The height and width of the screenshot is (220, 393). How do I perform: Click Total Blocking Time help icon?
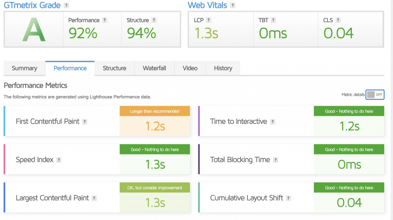click(x=276, y=160)
